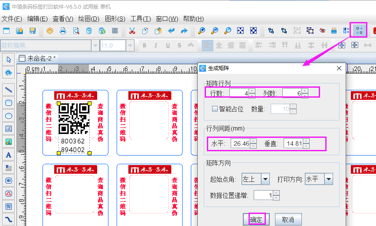Select left text alignment
The height and width of the screenshot is (226, 376).
207,45
